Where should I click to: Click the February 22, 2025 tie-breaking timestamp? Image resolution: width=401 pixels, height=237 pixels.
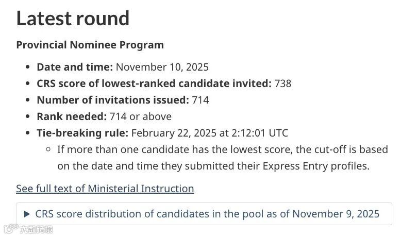(x=209, y=133)
